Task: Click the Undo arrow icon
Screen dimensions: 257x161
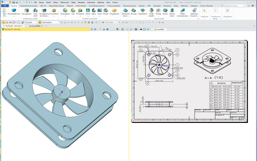Action: 20,2
